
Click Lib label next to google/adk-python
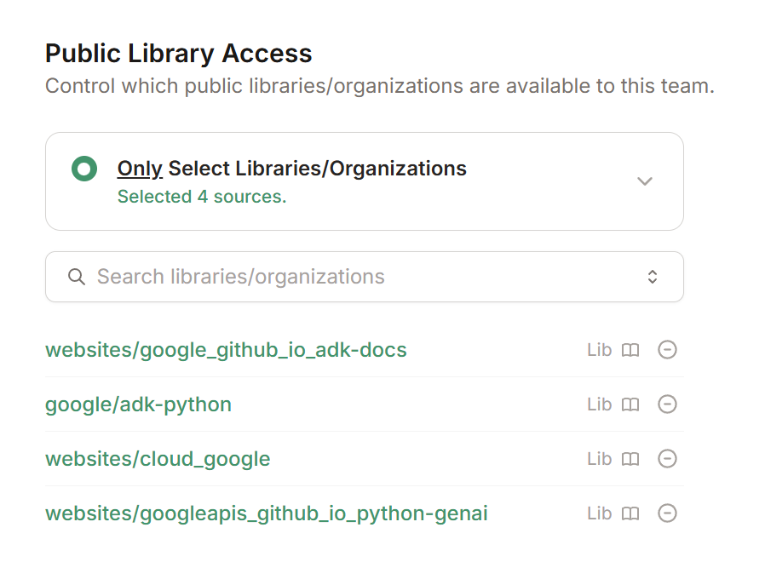[600, 404]
